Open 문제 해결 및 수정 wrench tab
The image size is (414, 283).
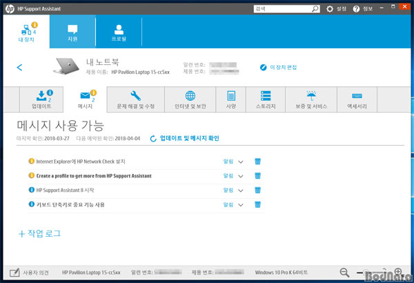[136, 99]
